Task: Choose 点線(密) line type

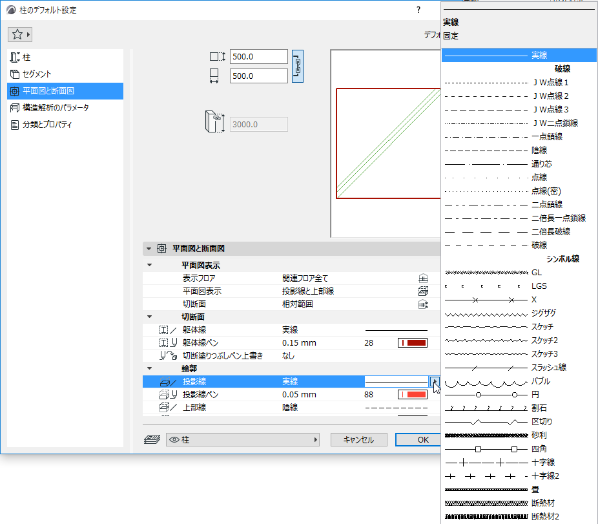Action: pyautogui.click(x=519, y=191)
